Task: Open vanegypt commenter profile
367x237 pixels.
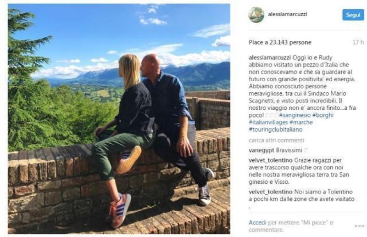Action: [x=261, y=150]
